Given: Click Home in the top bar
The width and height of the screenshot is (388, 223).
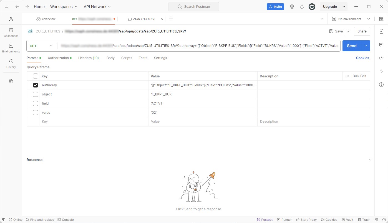Looking at the screenshot, I should (x=39, y=7).
